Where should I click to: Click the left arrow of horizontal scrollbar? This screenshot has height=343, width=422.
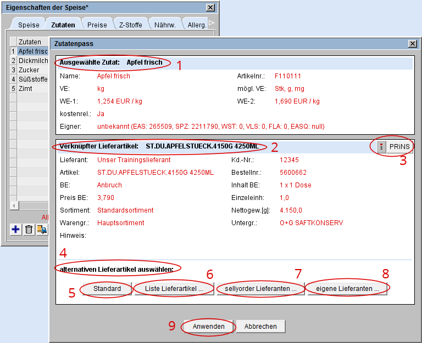14,205
